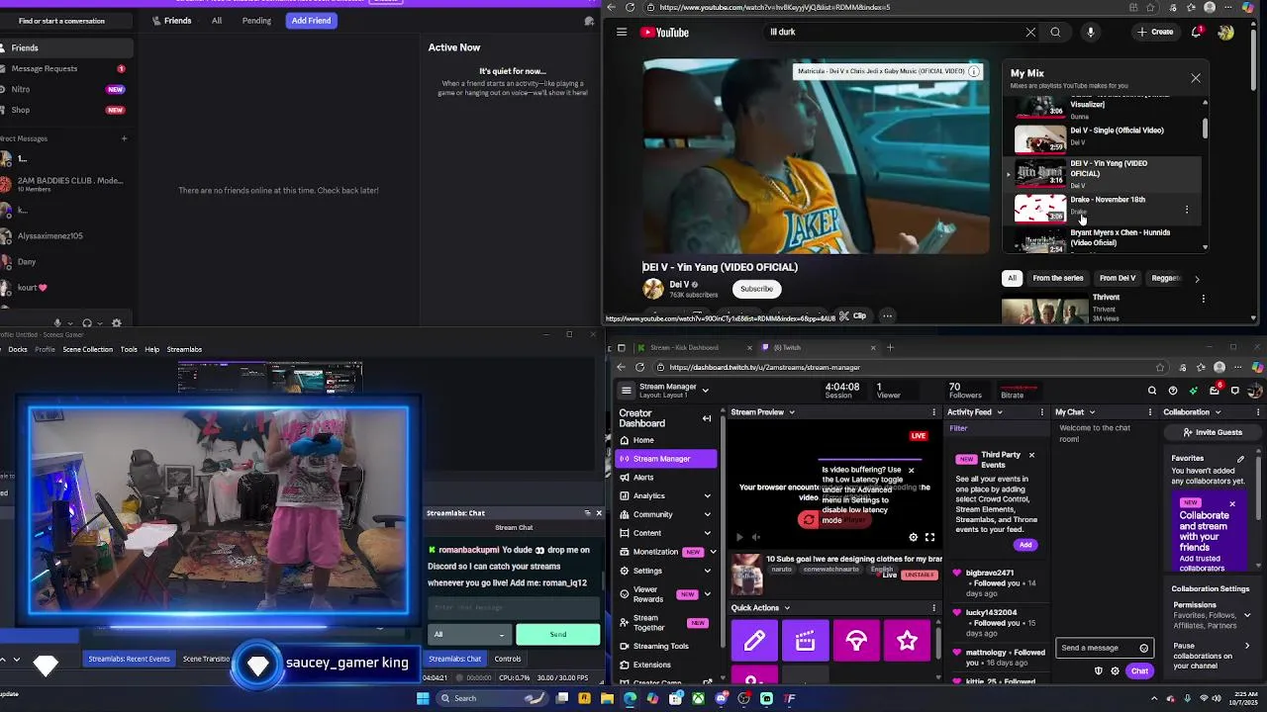Screen dimensions: 1267x712
Task: Open Twitch dashboard search icon
Action: click(x=1152, y=391)
